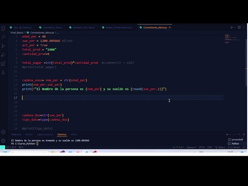The height and width of the screenshot is (186, 248).
Task: Switch to Operadores_Art.py tab
Action: (x=52, y=28)
